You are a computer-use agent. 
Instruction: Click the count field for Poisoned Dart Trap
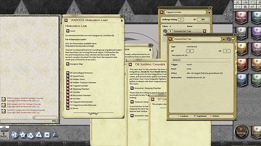[170, 31]
